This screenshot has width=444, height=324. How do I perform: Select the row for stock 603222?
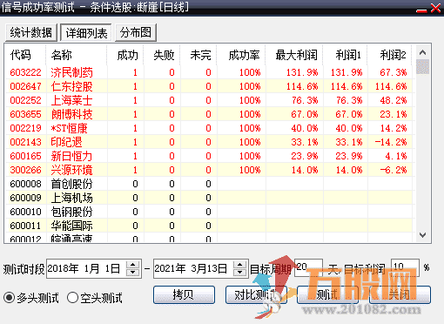[208, 72]
